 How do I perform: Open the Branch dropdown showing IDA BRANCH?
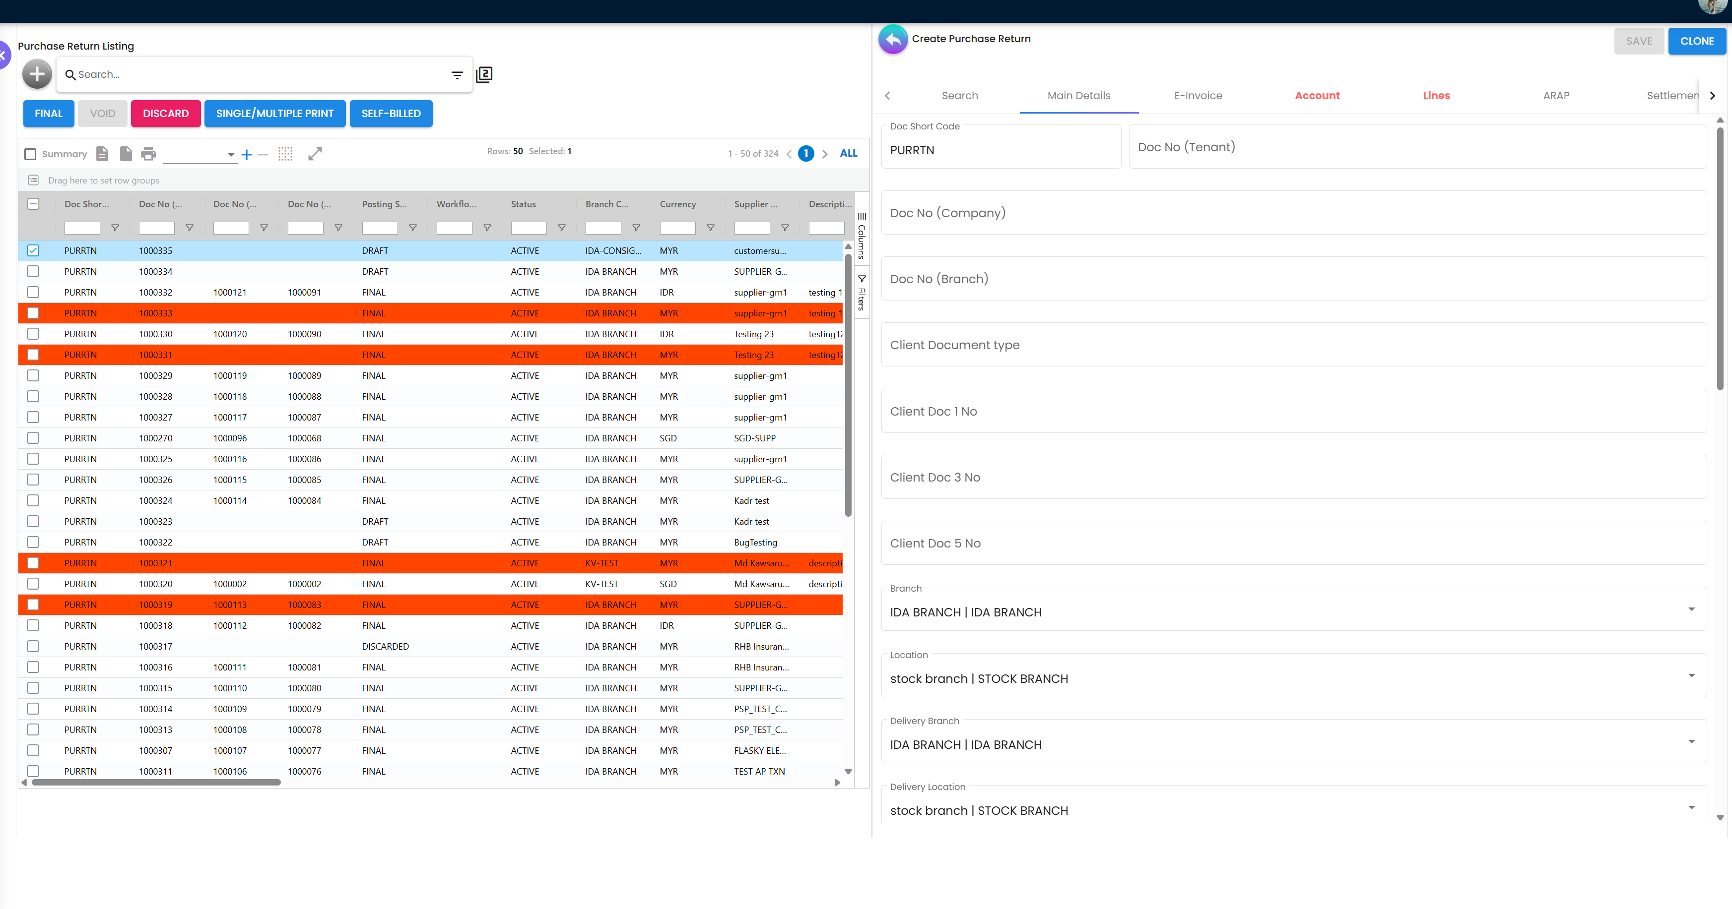pos(1692,608)
